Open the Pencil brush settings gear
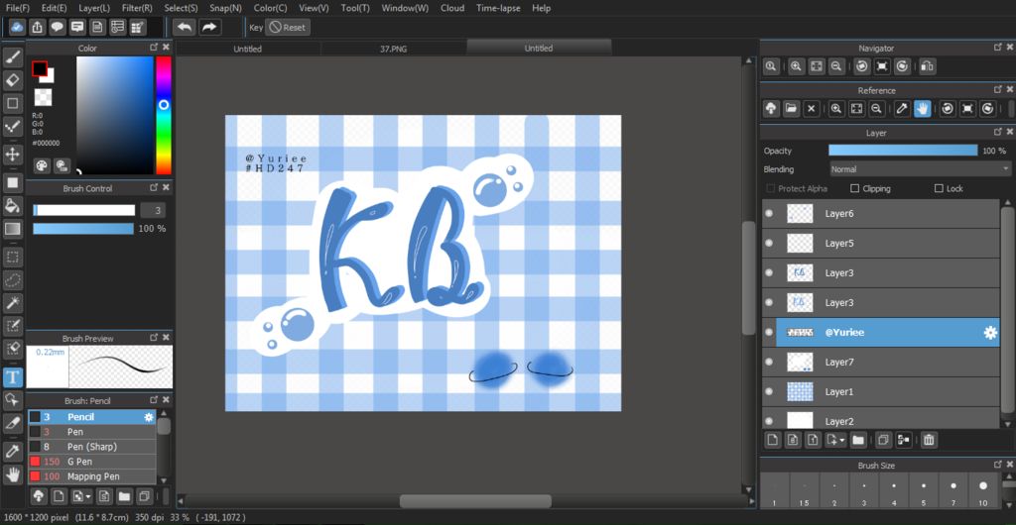The width and height of the screenshot is (1016, 525). click(x=149, y=417)
